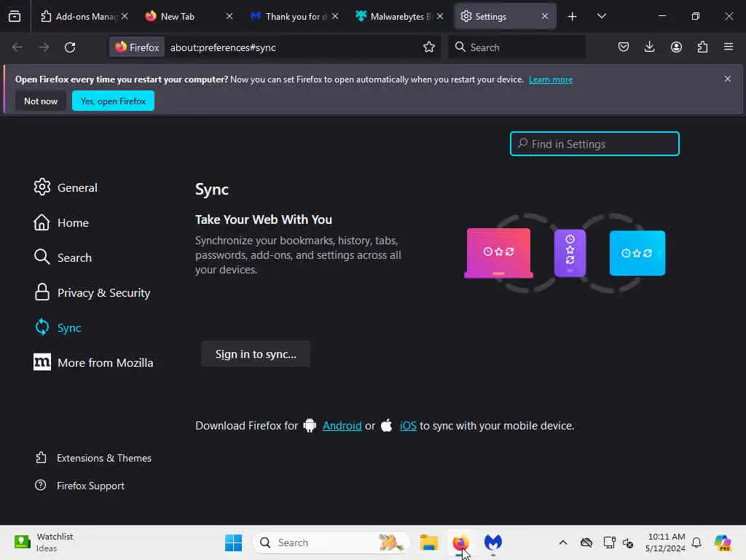
Task: Click Sign in to sync button
Action: click(256, 354)
